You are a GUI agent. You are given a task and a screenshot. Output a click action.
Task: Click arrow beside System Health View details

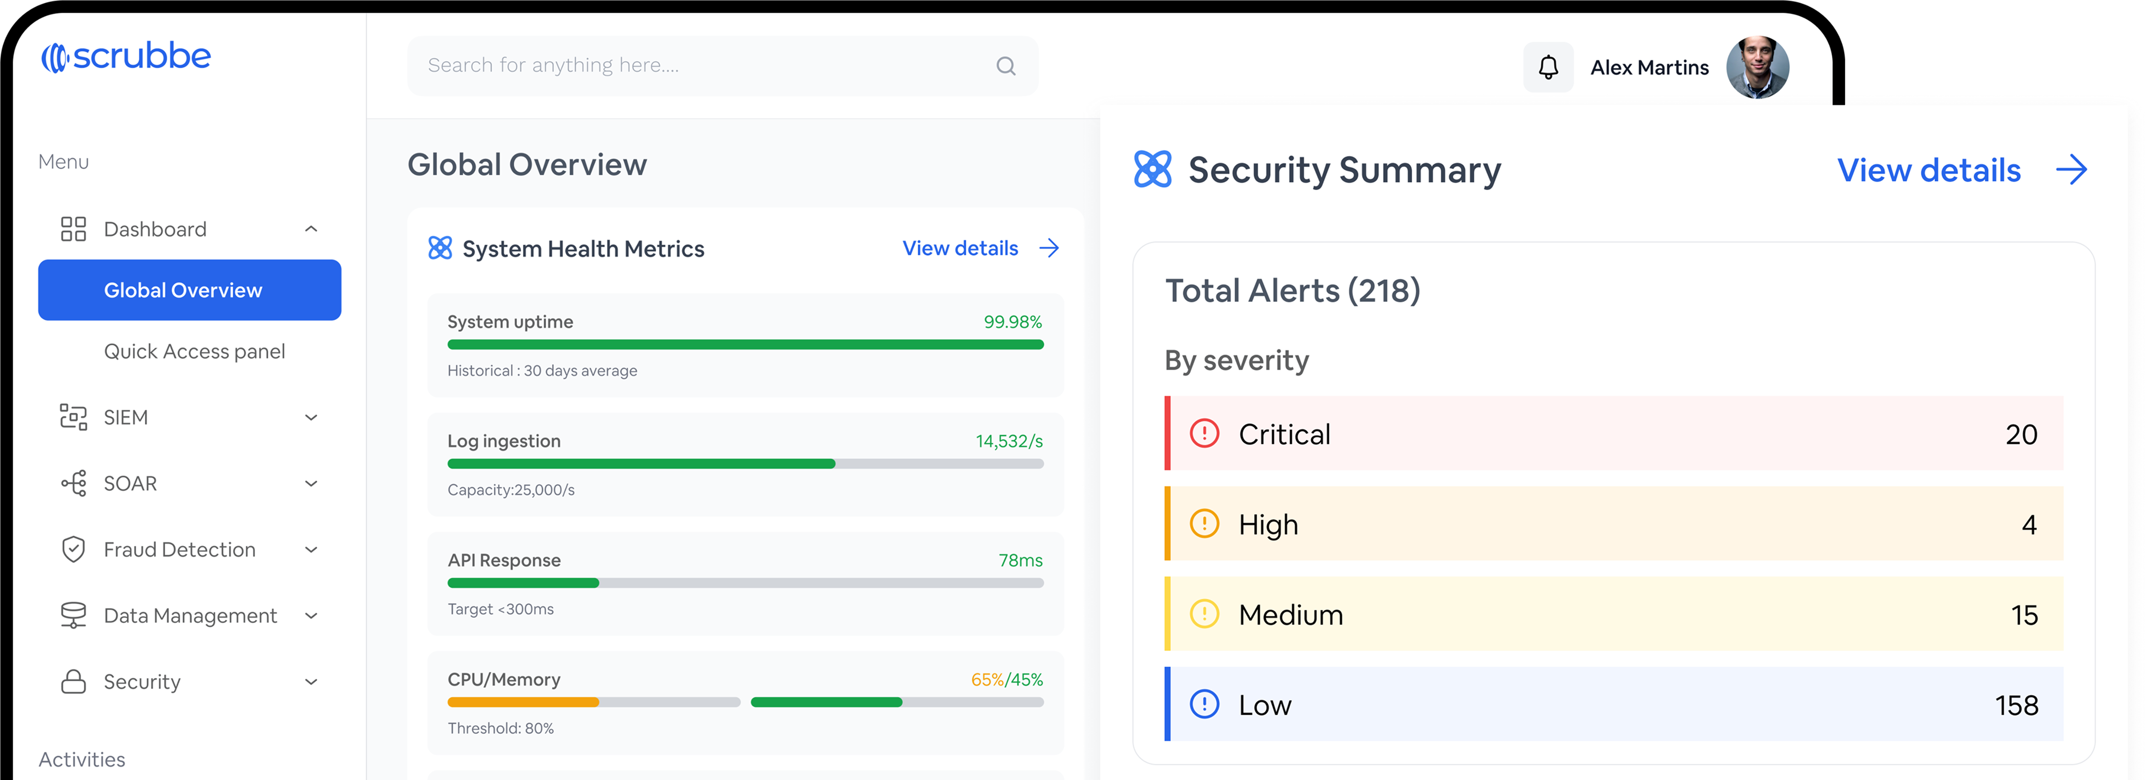pyautogui.click(x=1049, y=248)
